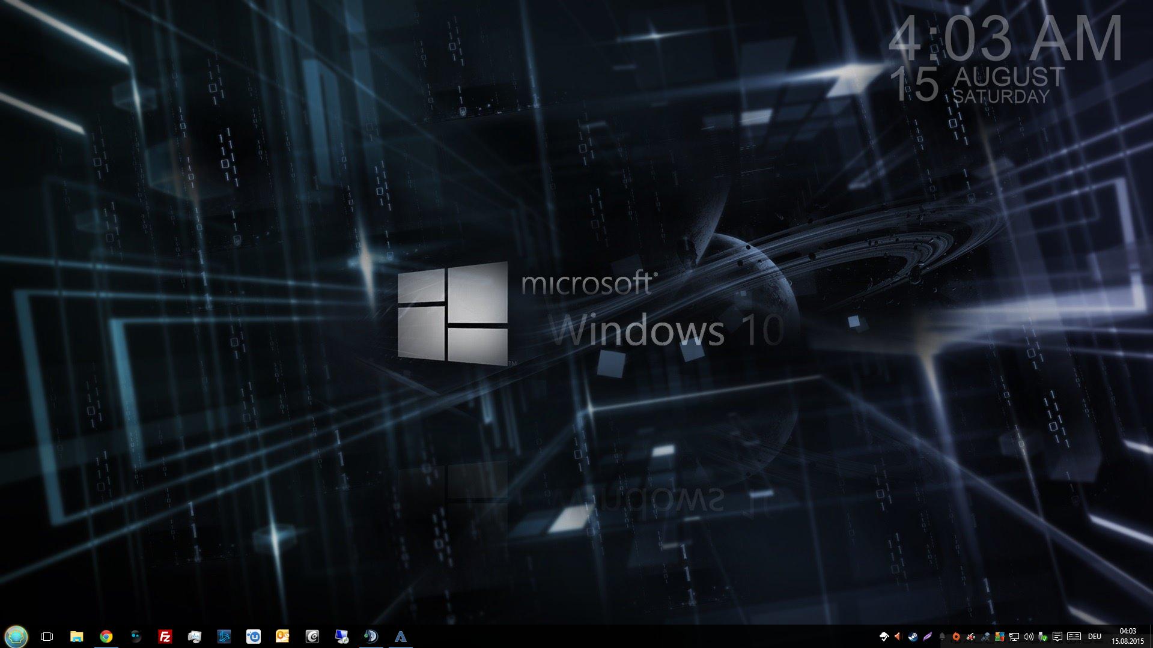Toggle the touch keyboard
This screenshot has width=1153, height=648.
1074,637
